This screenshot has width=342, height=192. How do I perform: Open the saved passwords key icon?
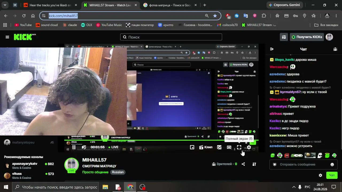[296, 16]
